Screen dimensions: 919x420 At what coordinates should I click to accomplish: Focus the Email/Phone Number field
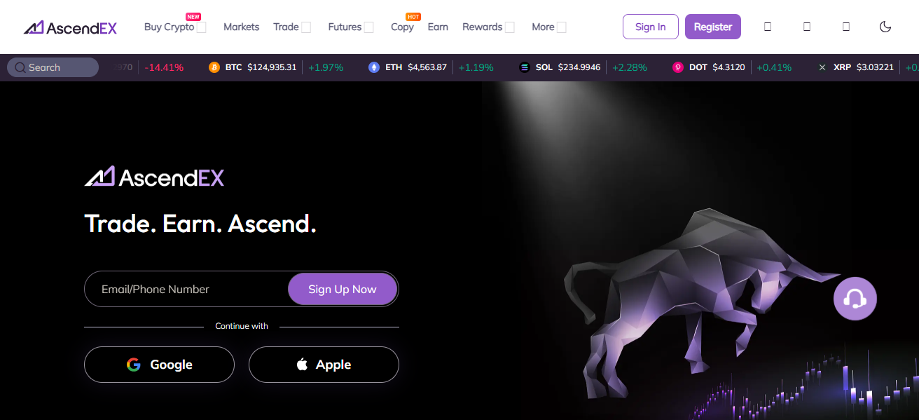coord(186,289)
